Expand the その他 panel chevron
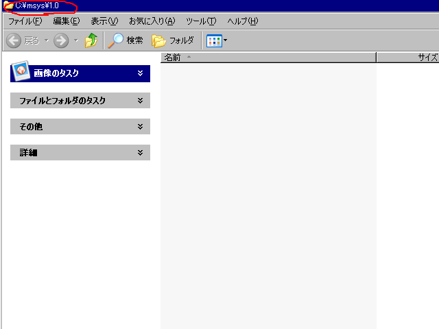The height and width of the screenshot is (329, 439). coord(140,126)
